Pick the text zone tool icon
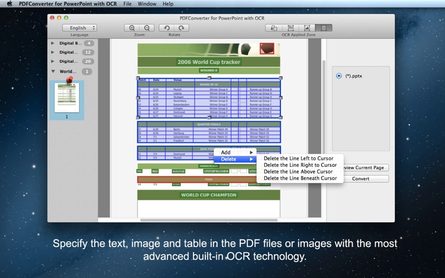The image size is (445, 278). coord(290,28)
